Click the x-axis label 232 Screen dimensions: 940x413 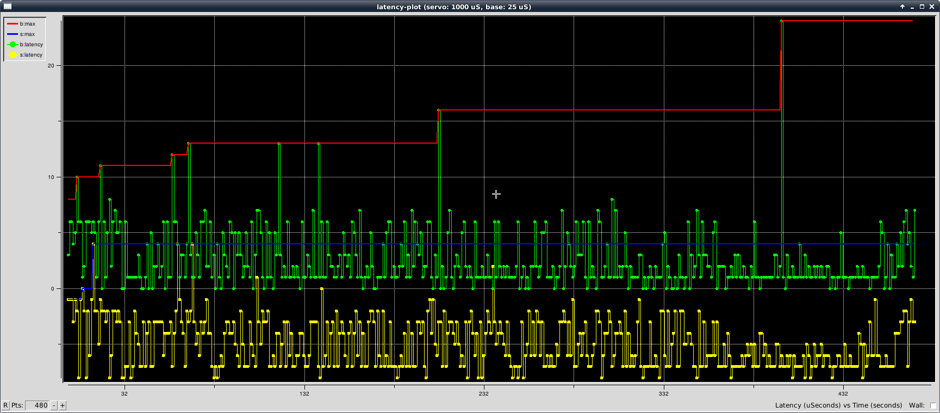[x=484, y=393]
